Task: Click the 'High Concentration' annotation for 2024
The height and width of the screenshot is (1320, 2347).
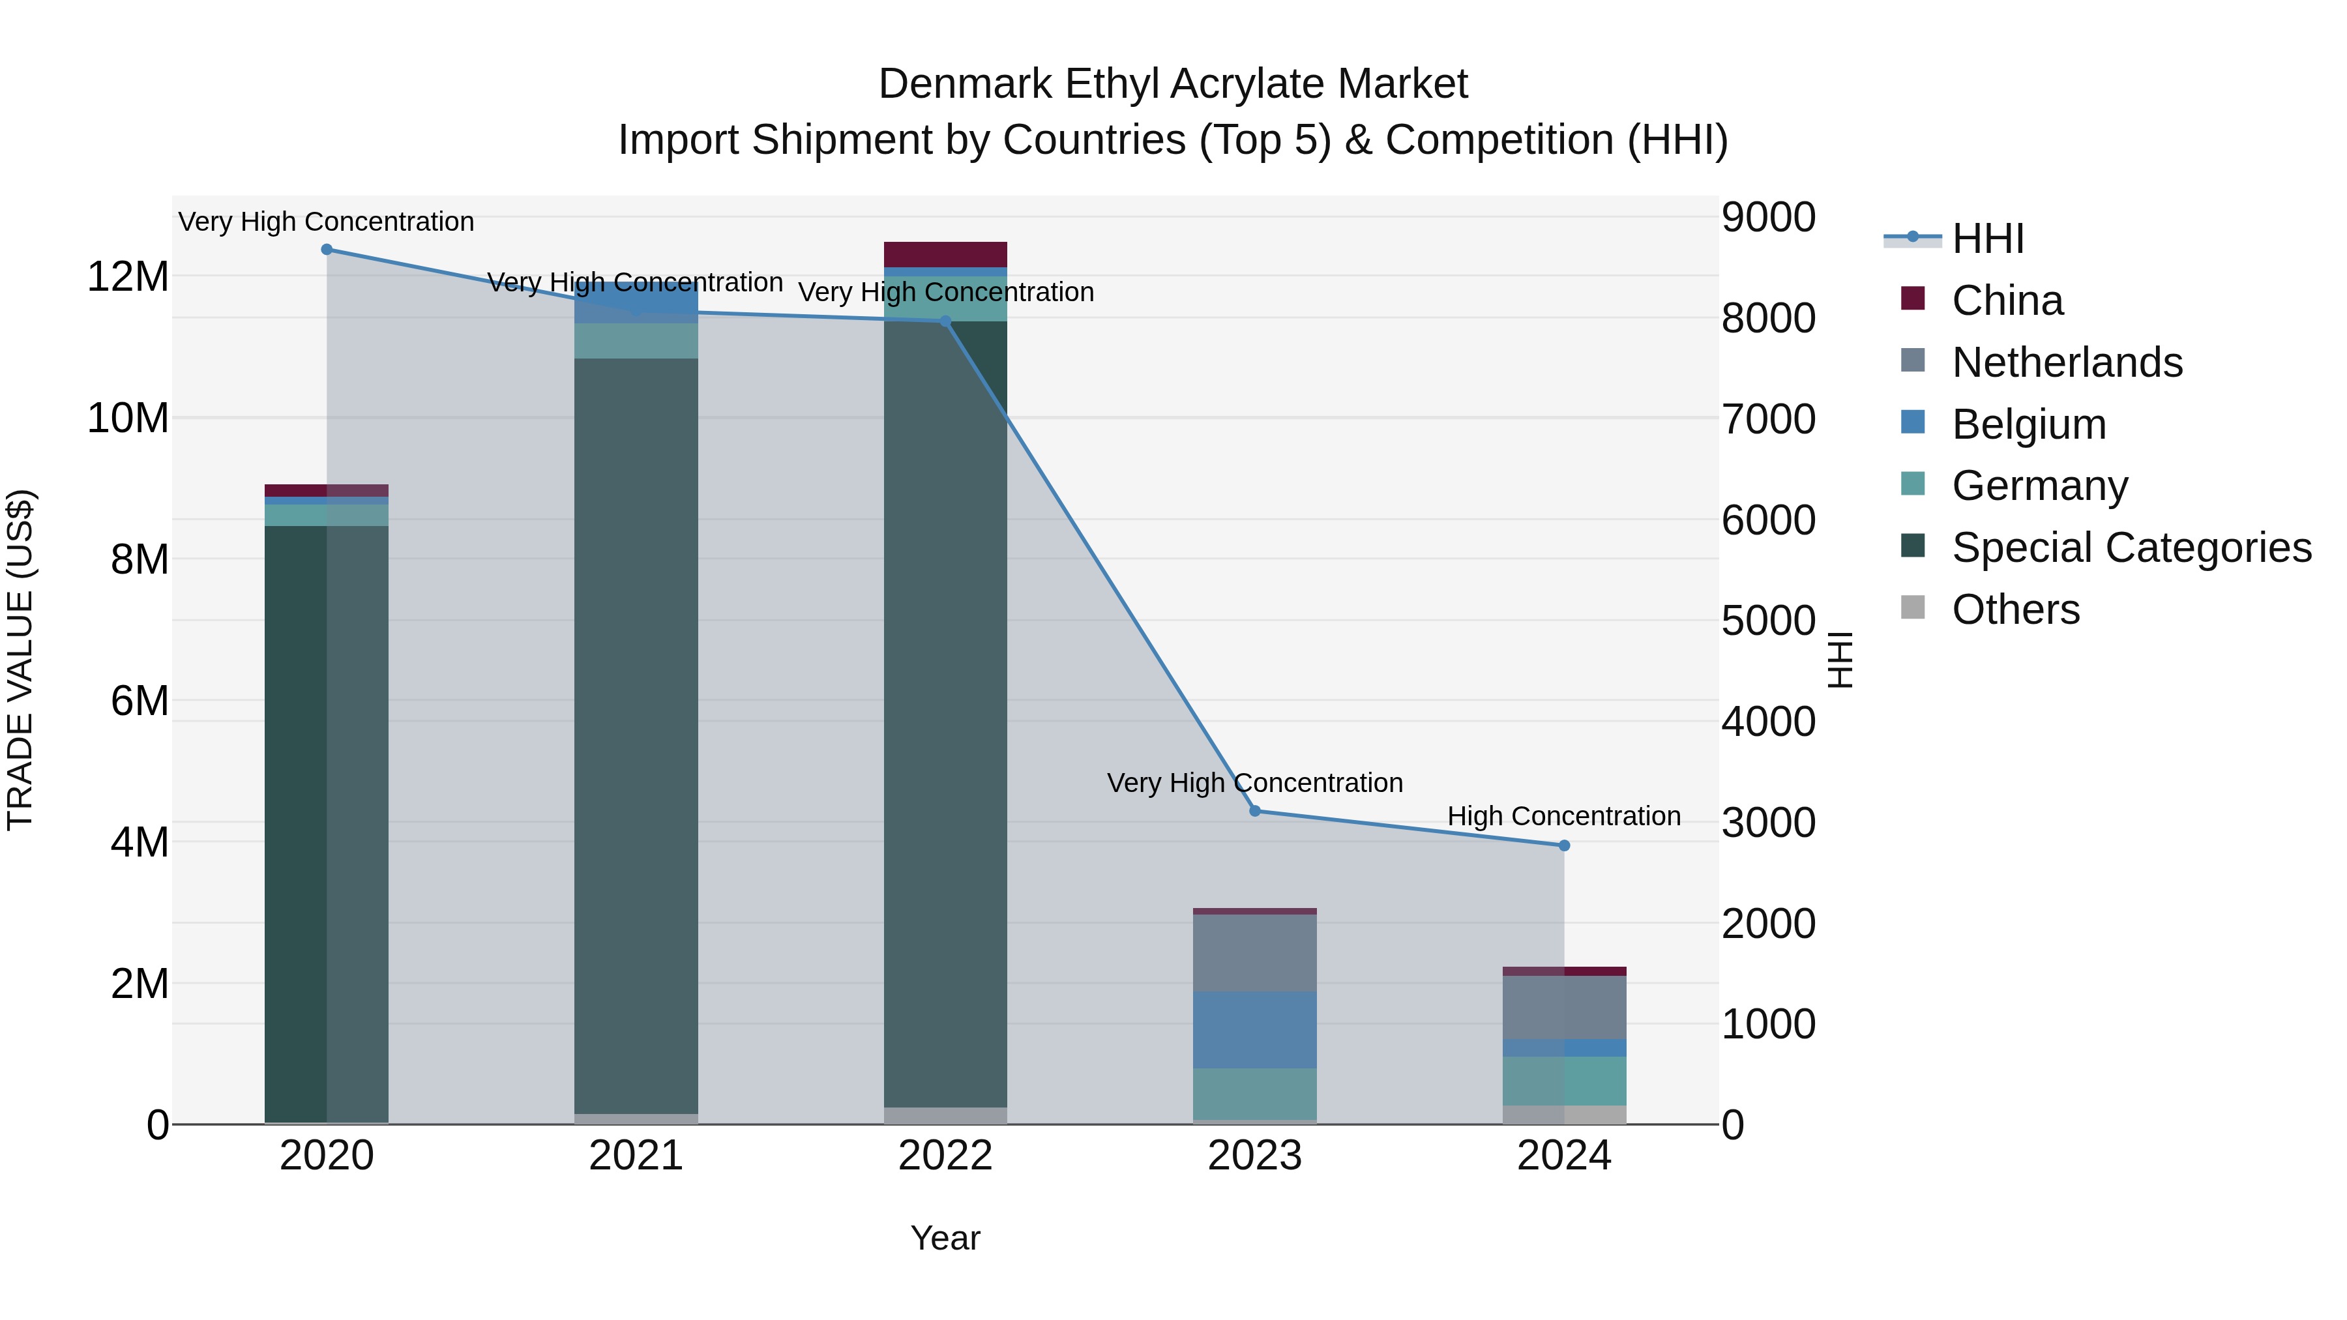Action: pyautogui.click(x=1565, y=816)
